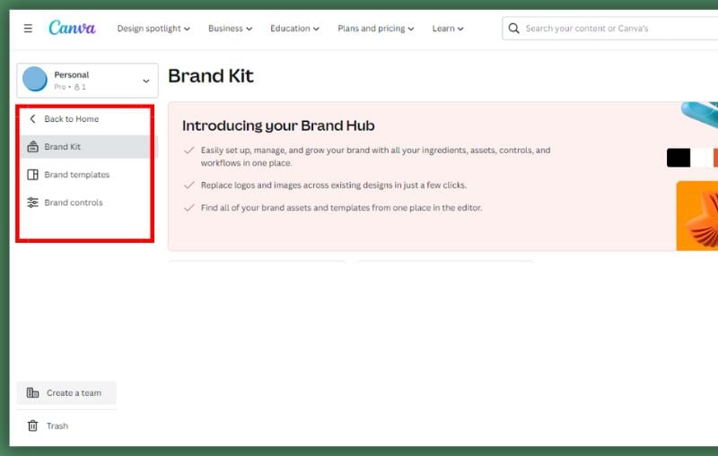This screenshot has width=718, height=456.
Task: Click the orange star artwork thumbnail
Action: pos(697,216)
